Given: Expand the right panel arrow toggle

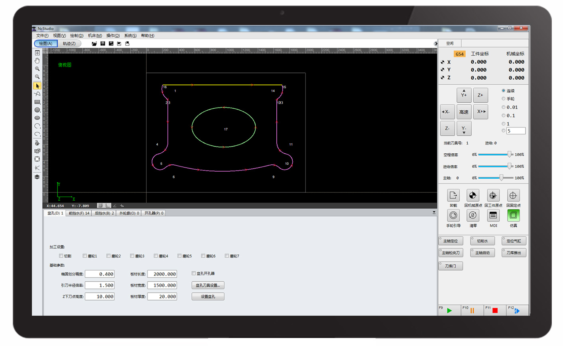Looking at the screenshot, I should tap(435, 43).
